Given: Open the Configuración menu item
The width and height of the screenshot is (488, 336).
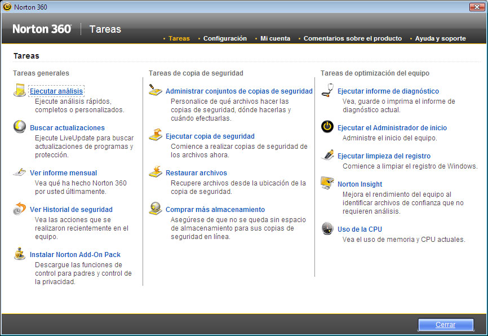Looking at the screenshot, I should click(x=225, y=39).
